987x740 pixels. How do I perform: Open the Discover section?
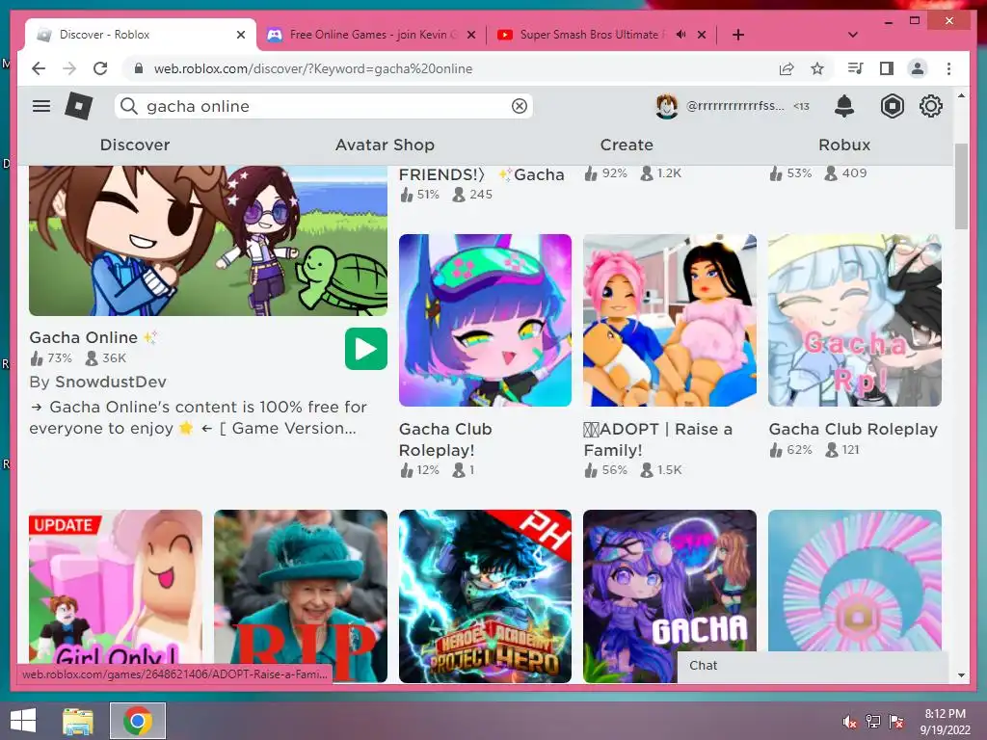coord(135,145)
